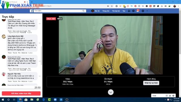Focus the Tìm kiếm search field
The image size is (181, 102).
(58, 11)
